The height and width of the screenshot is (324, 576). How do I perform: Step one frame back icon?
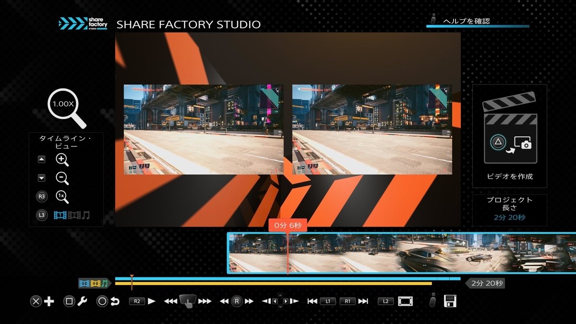(266, 301)
